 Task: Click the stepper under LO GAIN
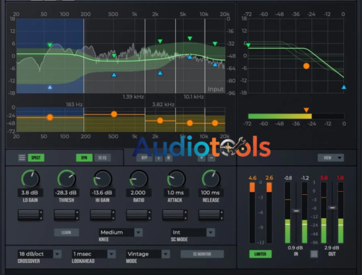(x=30, y=215)
